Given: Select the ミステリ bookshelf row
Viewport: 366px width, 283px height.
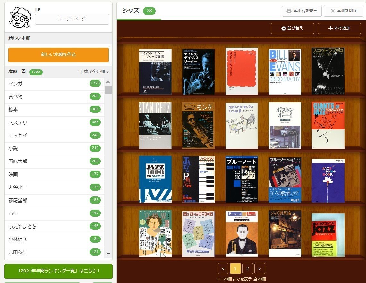Looking at the screenshot, I should click(55, 122).
